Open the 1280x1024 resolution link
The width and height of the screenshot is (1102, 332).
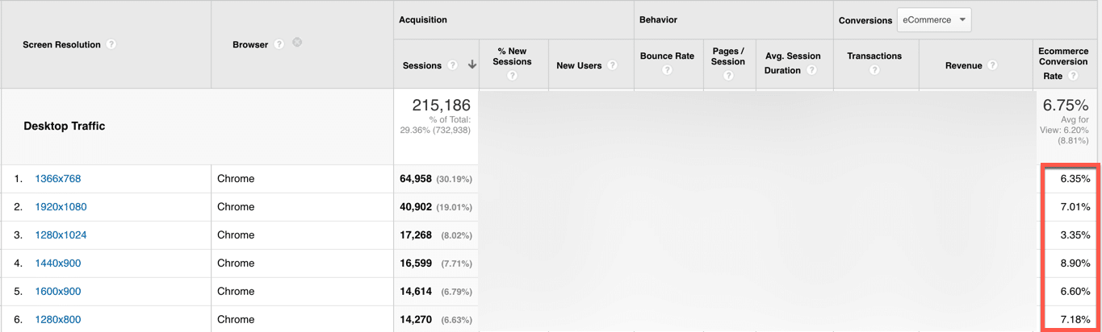click(x=61, y=235)
